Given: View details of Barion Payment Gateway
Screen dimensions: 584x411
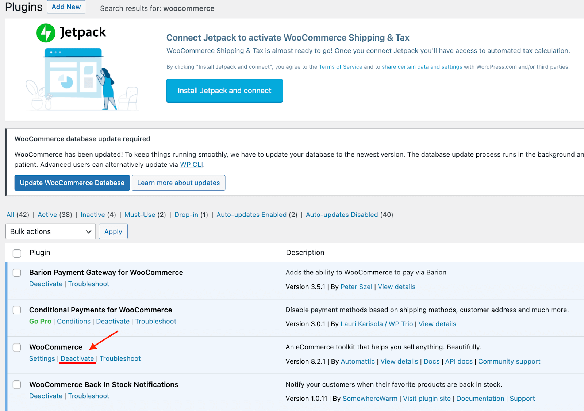Looking at the screenshot, I should pyautogui.click(x=396, y=287).
